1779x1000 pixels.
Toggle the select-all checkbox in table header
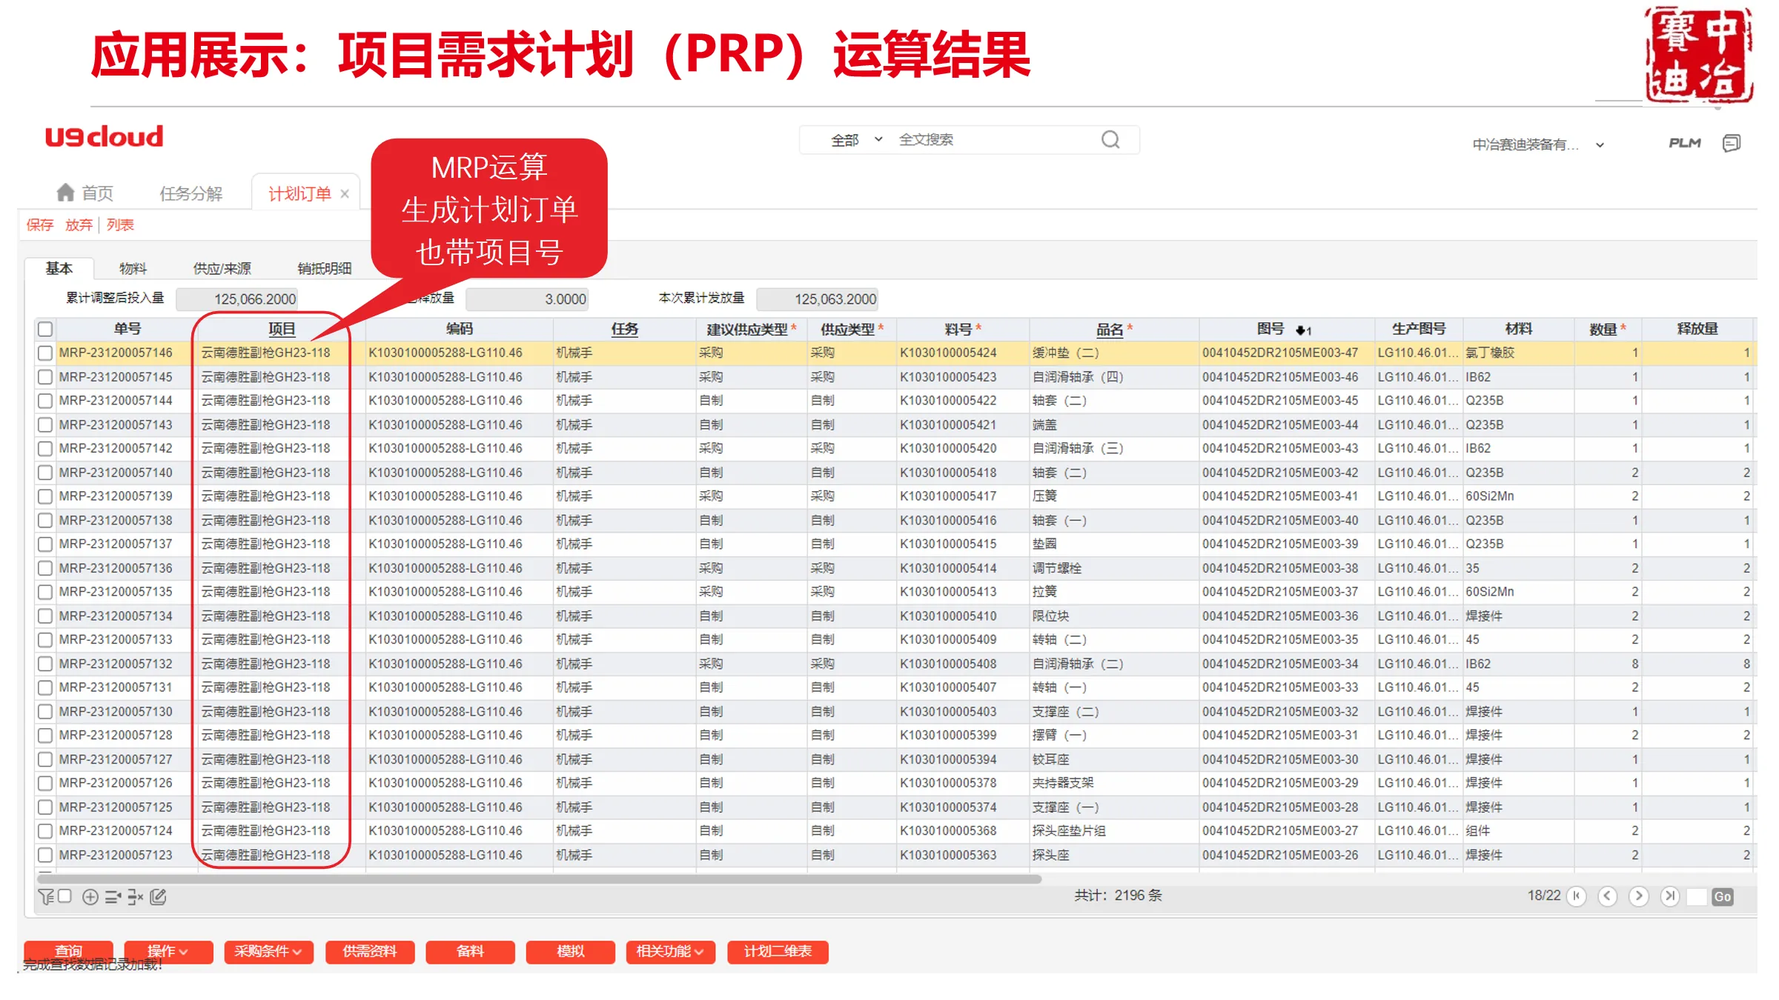tap(45, 329)
